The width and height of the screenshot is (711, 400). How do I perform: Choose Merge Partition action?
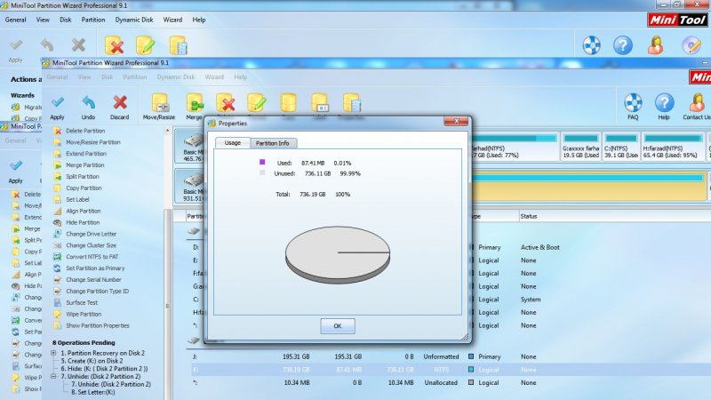tap(84, 165)
